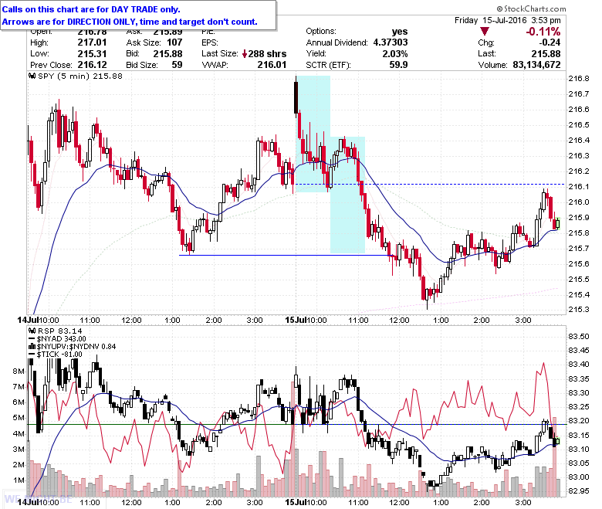Click the line legend marker for $TICK
602x509 pixels.
click(32, 355)
